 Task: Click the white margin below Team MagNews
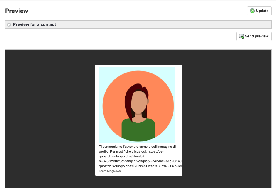[x=138, y=174]
